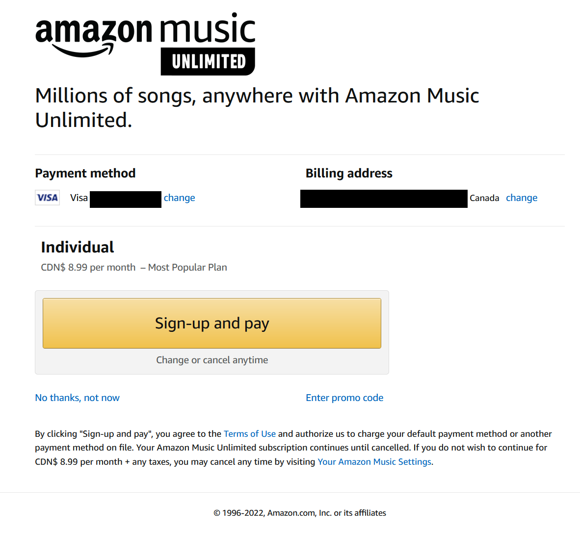Click the Most Popular Plan label
Viewport: 580px width, 552px height.
tap(187, 267)
